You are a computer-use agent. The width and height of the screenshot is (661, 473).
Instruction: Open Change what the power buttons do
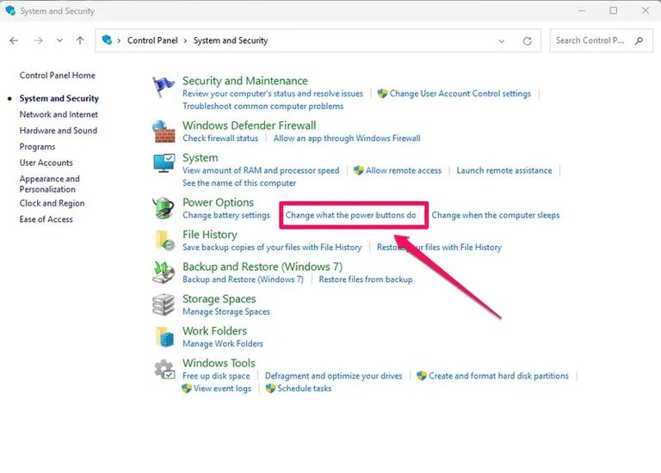tap(350, 215)
